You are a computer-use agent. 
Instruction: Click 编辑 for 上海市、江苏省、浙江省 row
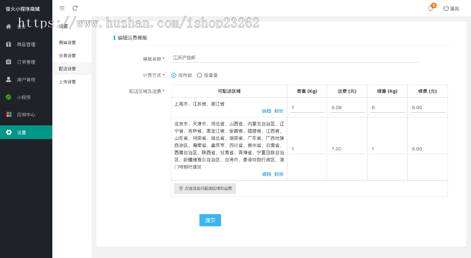tap(266, 111)
